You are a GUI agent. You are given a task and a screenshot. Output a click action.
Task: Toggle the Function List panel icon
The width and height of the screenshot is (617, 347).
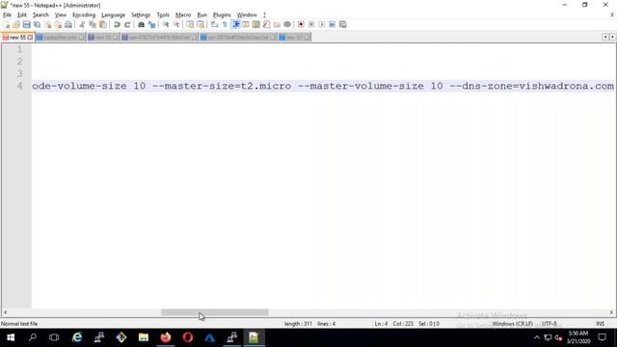tap(266, 24)
